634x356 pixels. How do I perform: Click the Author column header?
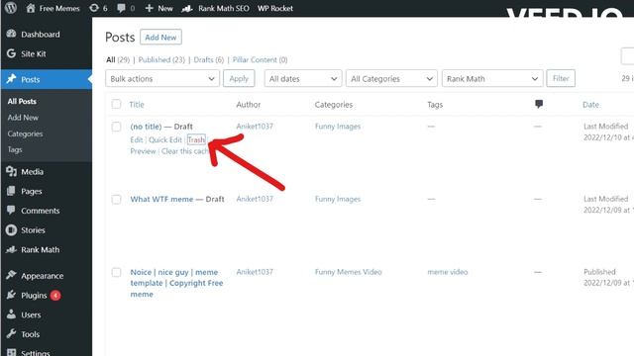(x=249, y=105)
